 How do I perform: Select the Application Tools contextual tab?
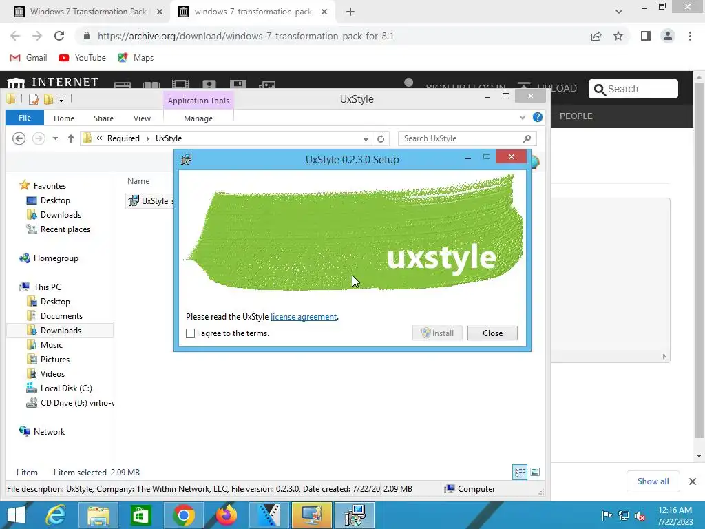click(x=198, y=101)
